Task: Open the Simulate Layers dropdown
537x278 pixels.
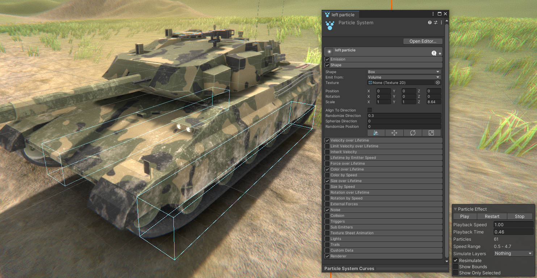Action: 513,253
